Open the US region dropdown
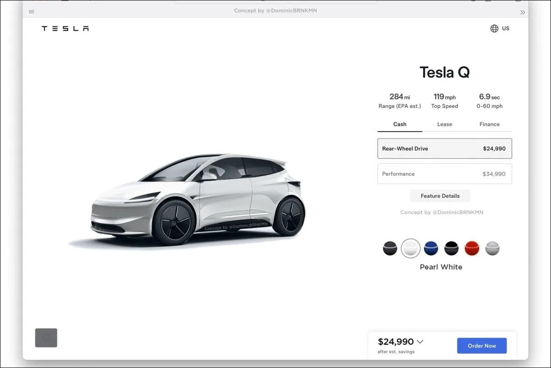This screenshot has width=551, height=368. point(506,28)
